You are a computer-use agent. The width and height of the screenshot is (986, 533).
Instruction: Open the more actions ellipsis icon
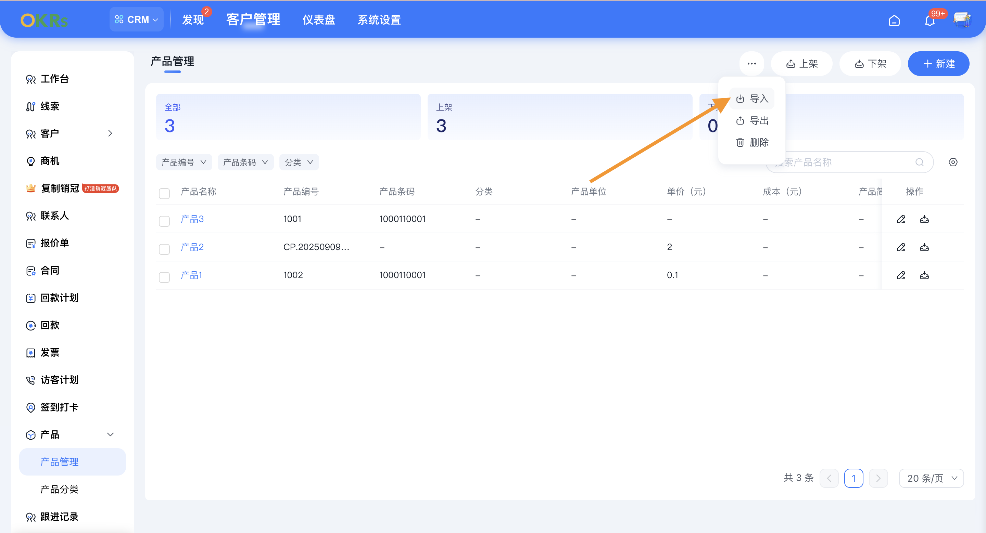tap(751, 64)
